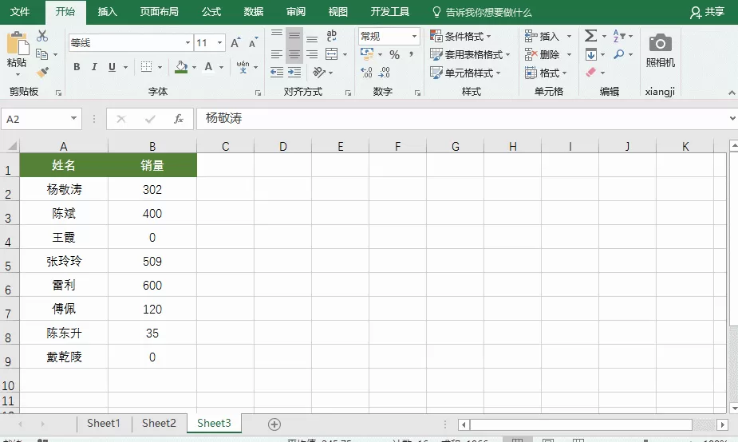Toggle align text right

pyautogui.click(x=312, y=54)
